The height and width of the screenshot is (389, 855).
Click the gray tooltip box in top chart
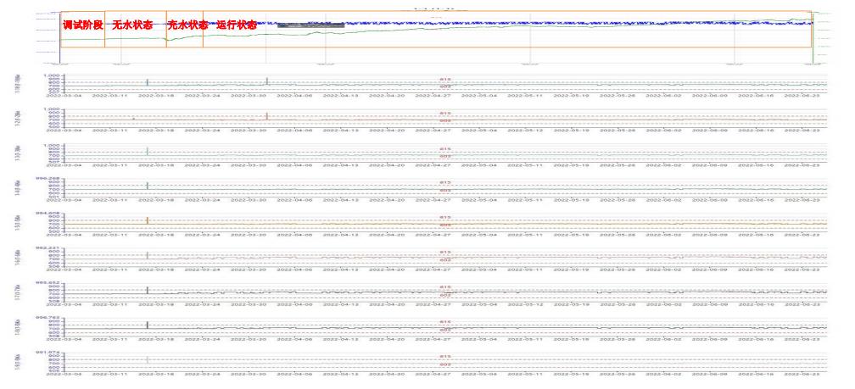pos(310,25)
